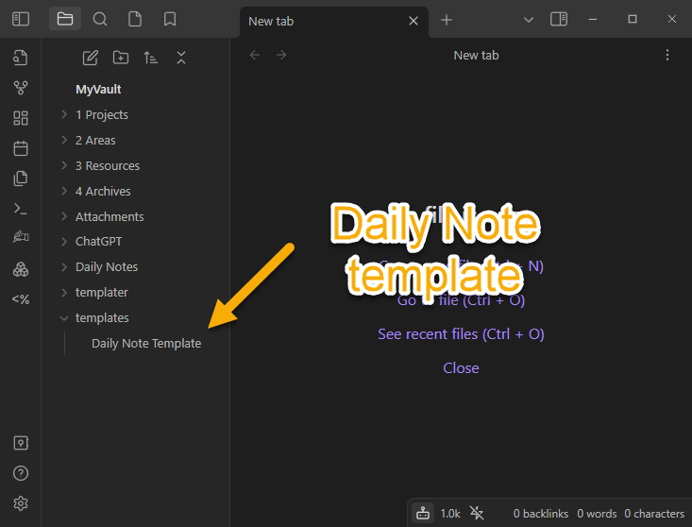Toggle the left sidebar
This screenshot has width=692, height=527.
[x=21, y=19]
